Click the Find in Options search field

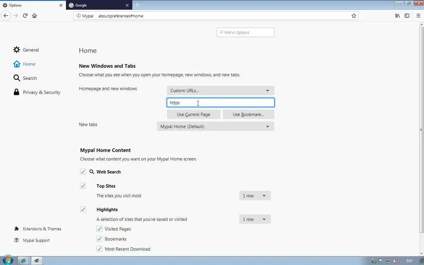tap(246, 32)
